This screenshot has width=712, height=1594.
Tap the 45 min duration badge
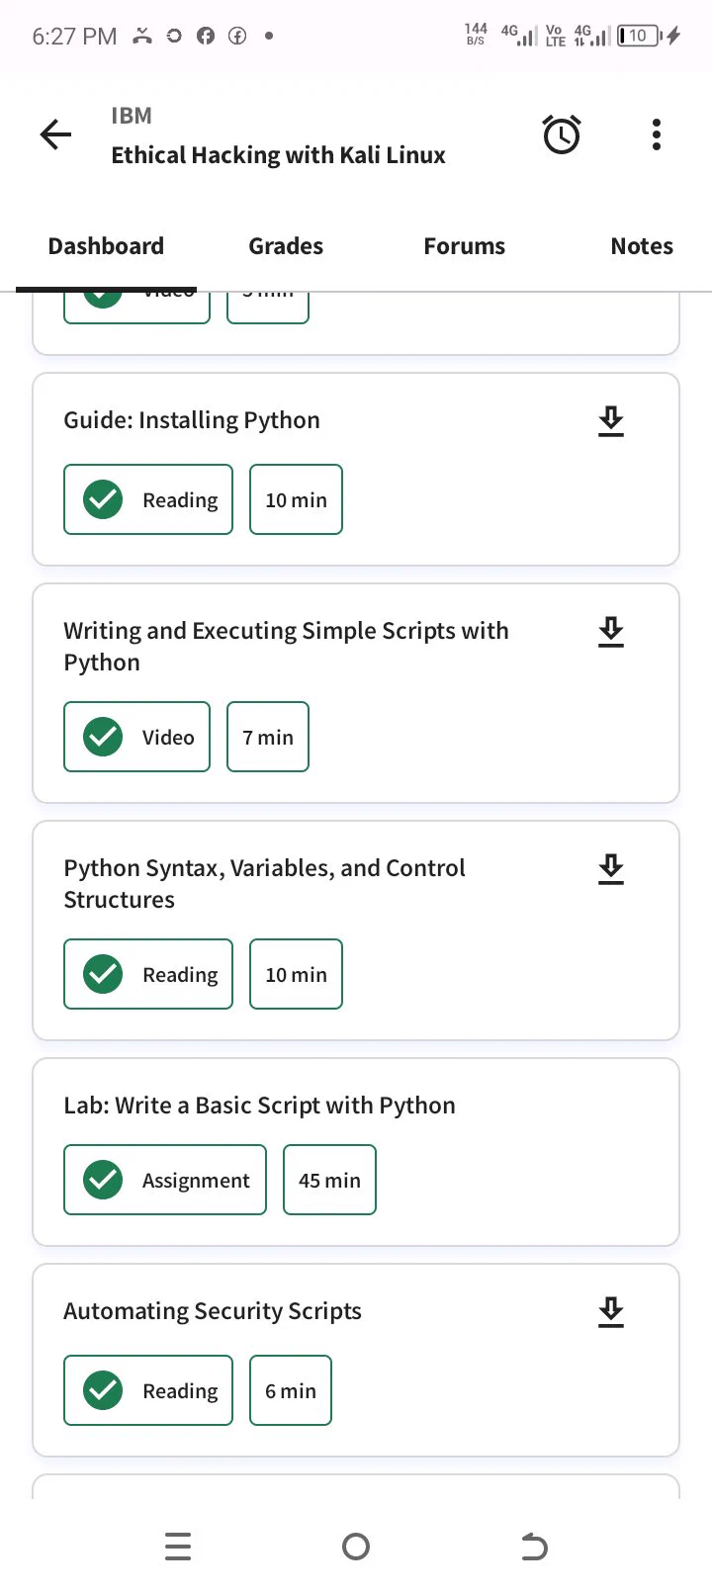[x=329, y=1180]
